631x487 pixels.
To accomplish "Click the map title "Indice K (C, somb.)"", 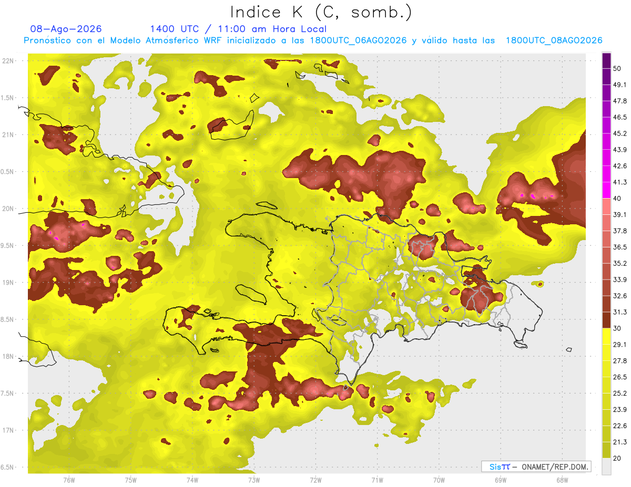I will coord(321,13).
